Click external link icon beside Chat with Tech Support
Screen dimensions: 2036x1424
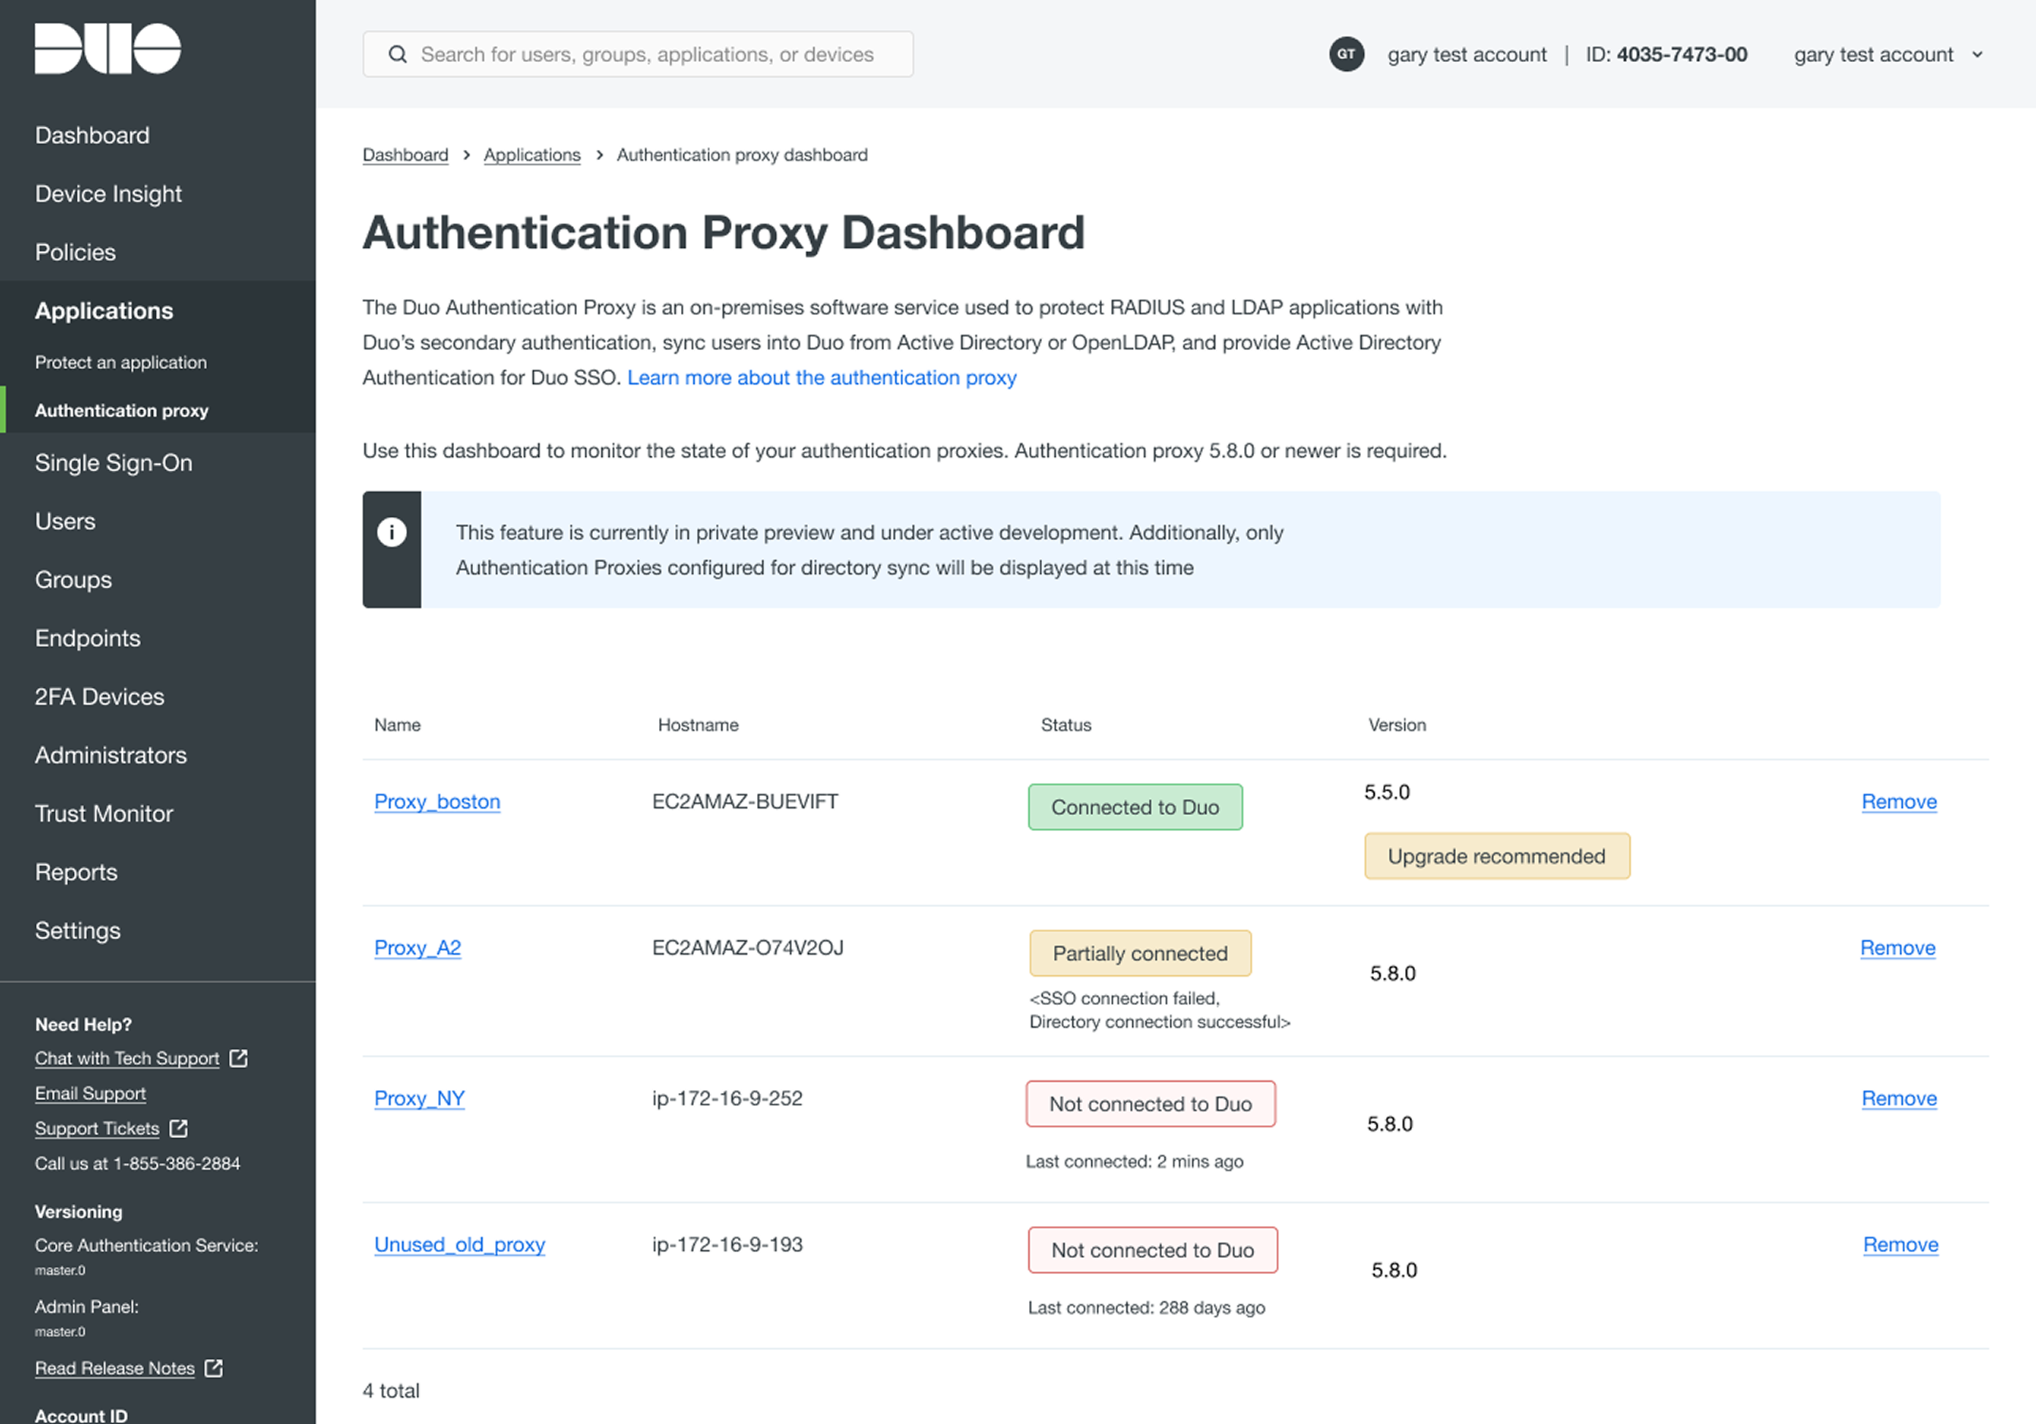(x=238, y=1058)
